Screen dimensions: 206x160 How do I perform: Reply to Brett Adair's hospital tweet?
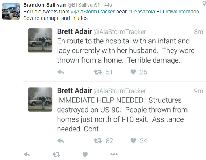pyautogui.click(x=60, y=72)
